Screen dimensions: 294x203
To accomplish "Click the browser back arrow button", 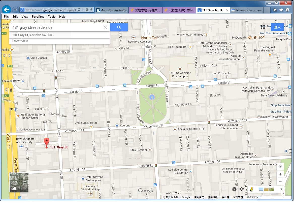I will tap(6, 10).
